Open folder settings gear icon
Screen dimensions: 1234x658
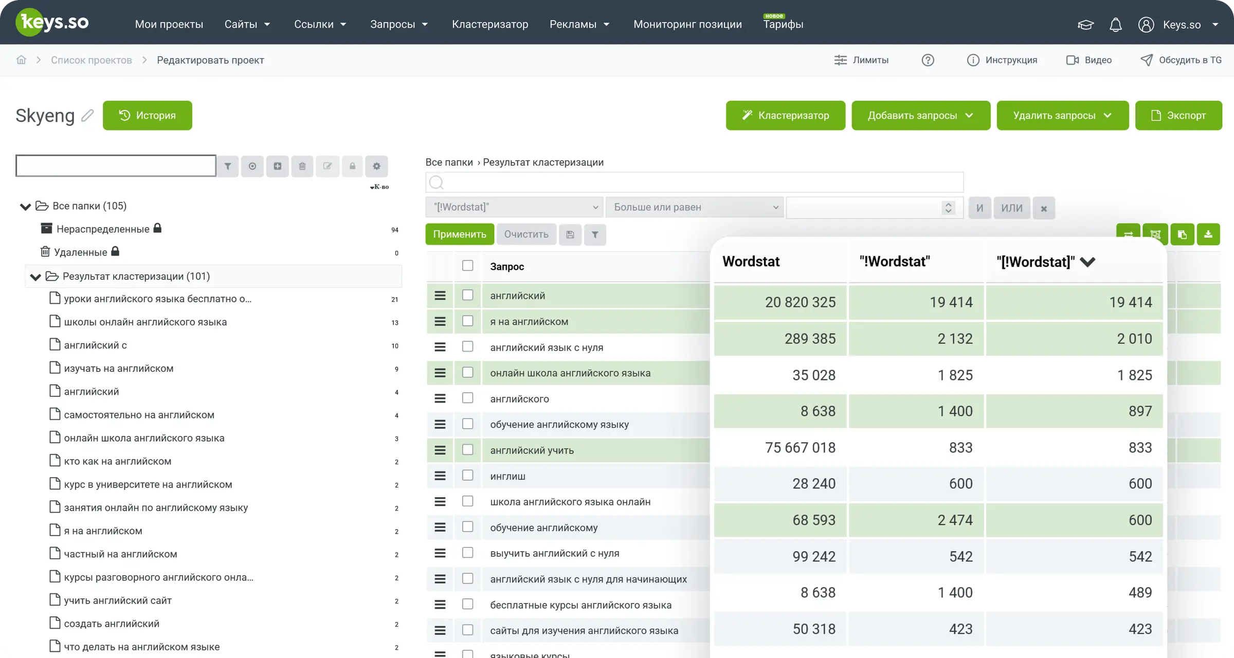click(377, 166)
